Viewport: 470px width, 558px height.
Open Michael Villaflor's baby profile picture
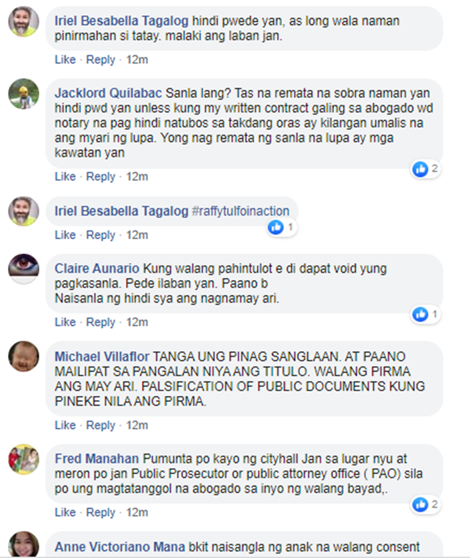(x=24, y=356)
